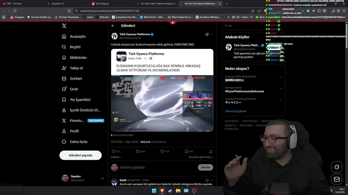Viewport: 348px width, 195px height.
Task: Open three-dot menu on Kadir's reply
Action: tap(212, 180)
